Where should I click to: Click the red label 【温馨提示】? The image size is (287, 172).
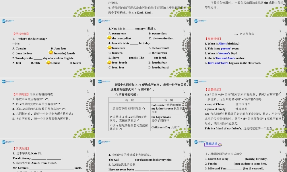[214, 89]
